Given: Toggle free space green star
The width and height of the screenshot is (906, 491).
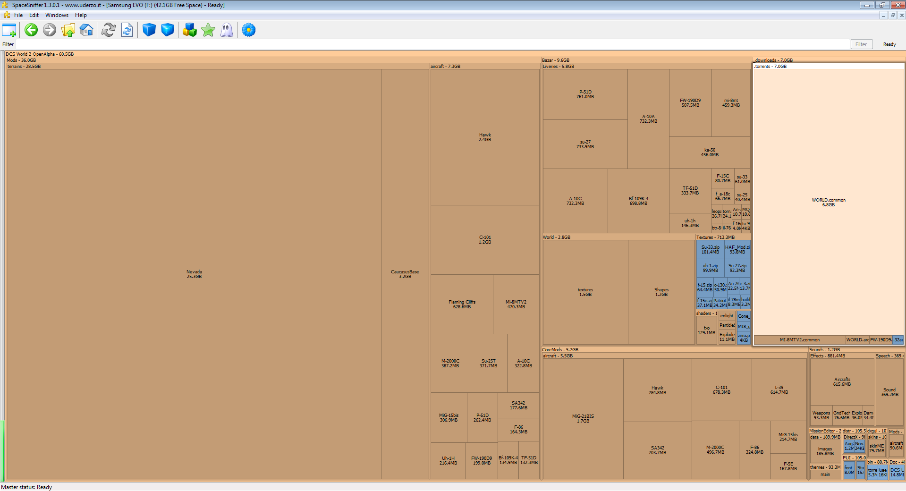Looking at the screenshot, I should click(208, 30).
